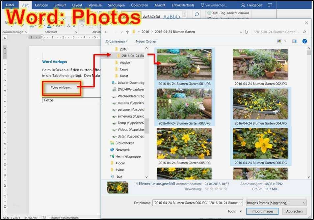314x220 pixels.
Task: Click Neuer Ordner in the dialog
Action: 146,41
